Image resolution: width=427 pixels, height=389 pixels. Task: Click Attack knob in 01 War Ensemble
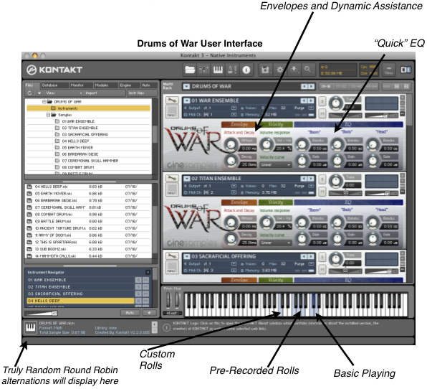pyautogui.click(x=231, y=144)
